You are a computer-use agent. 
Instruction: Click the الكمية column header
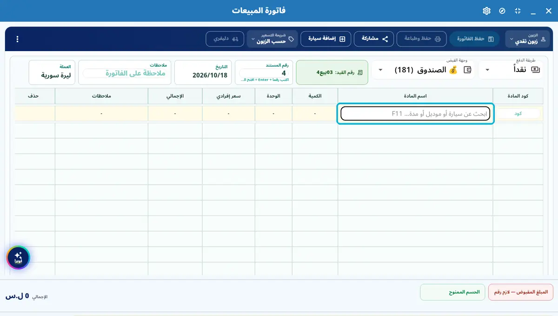[315, 96]
